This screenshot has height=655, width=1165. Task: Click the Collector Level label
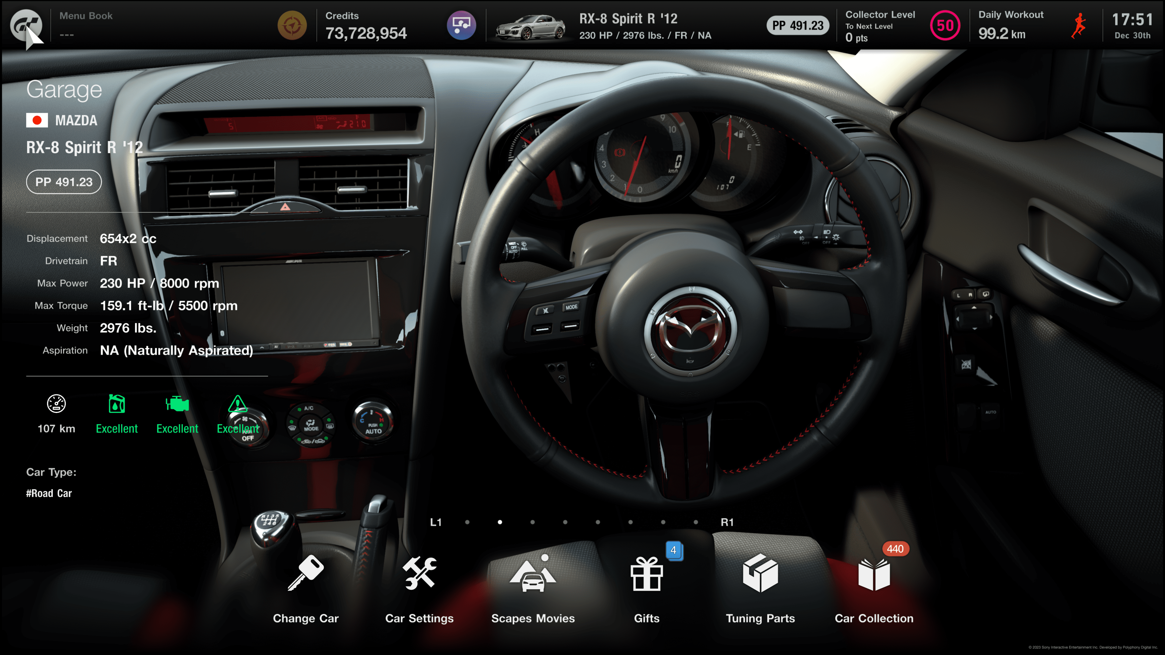880,15
